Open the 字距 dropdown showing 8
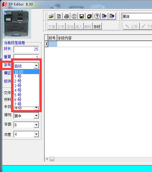Image resolution: width=152 pixels, height=172 pixels. (36, 125)
